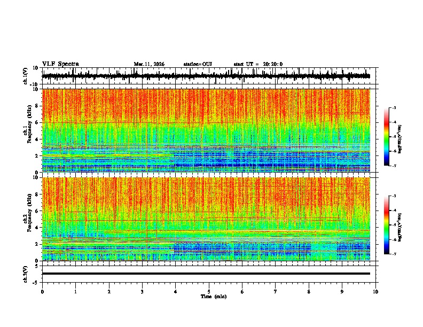Image resolution: width=423 pixels, height=327 pixels.
Task: Click the "-7" label on ch.1 colorbar
Action: click(x=394, y=166)
